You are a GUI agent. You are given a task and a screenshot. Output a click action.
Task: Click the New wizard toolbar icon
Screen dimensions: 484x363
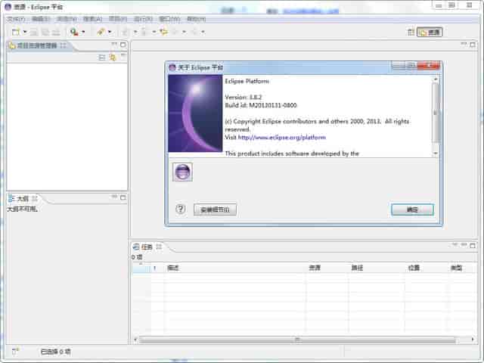(x=16, y=32)
